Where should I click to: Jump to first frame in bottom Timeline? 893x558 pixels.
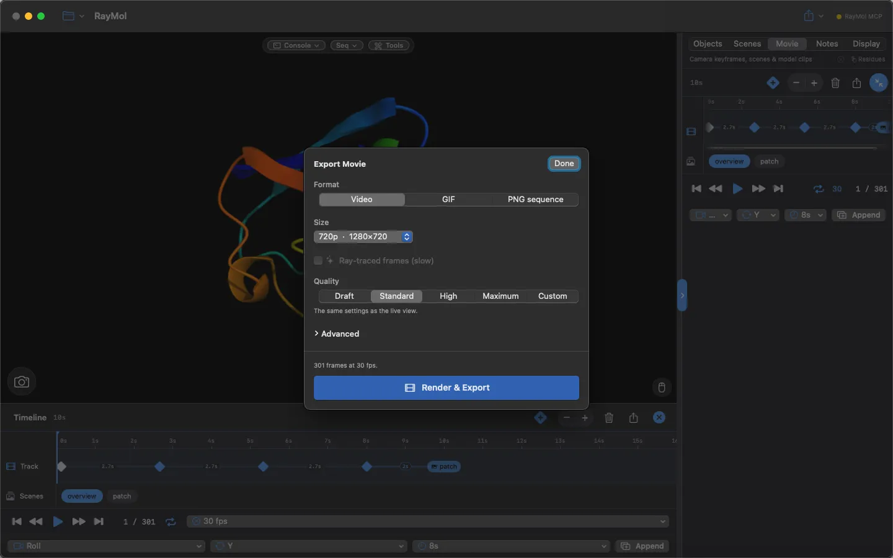[x=17, y=521]
